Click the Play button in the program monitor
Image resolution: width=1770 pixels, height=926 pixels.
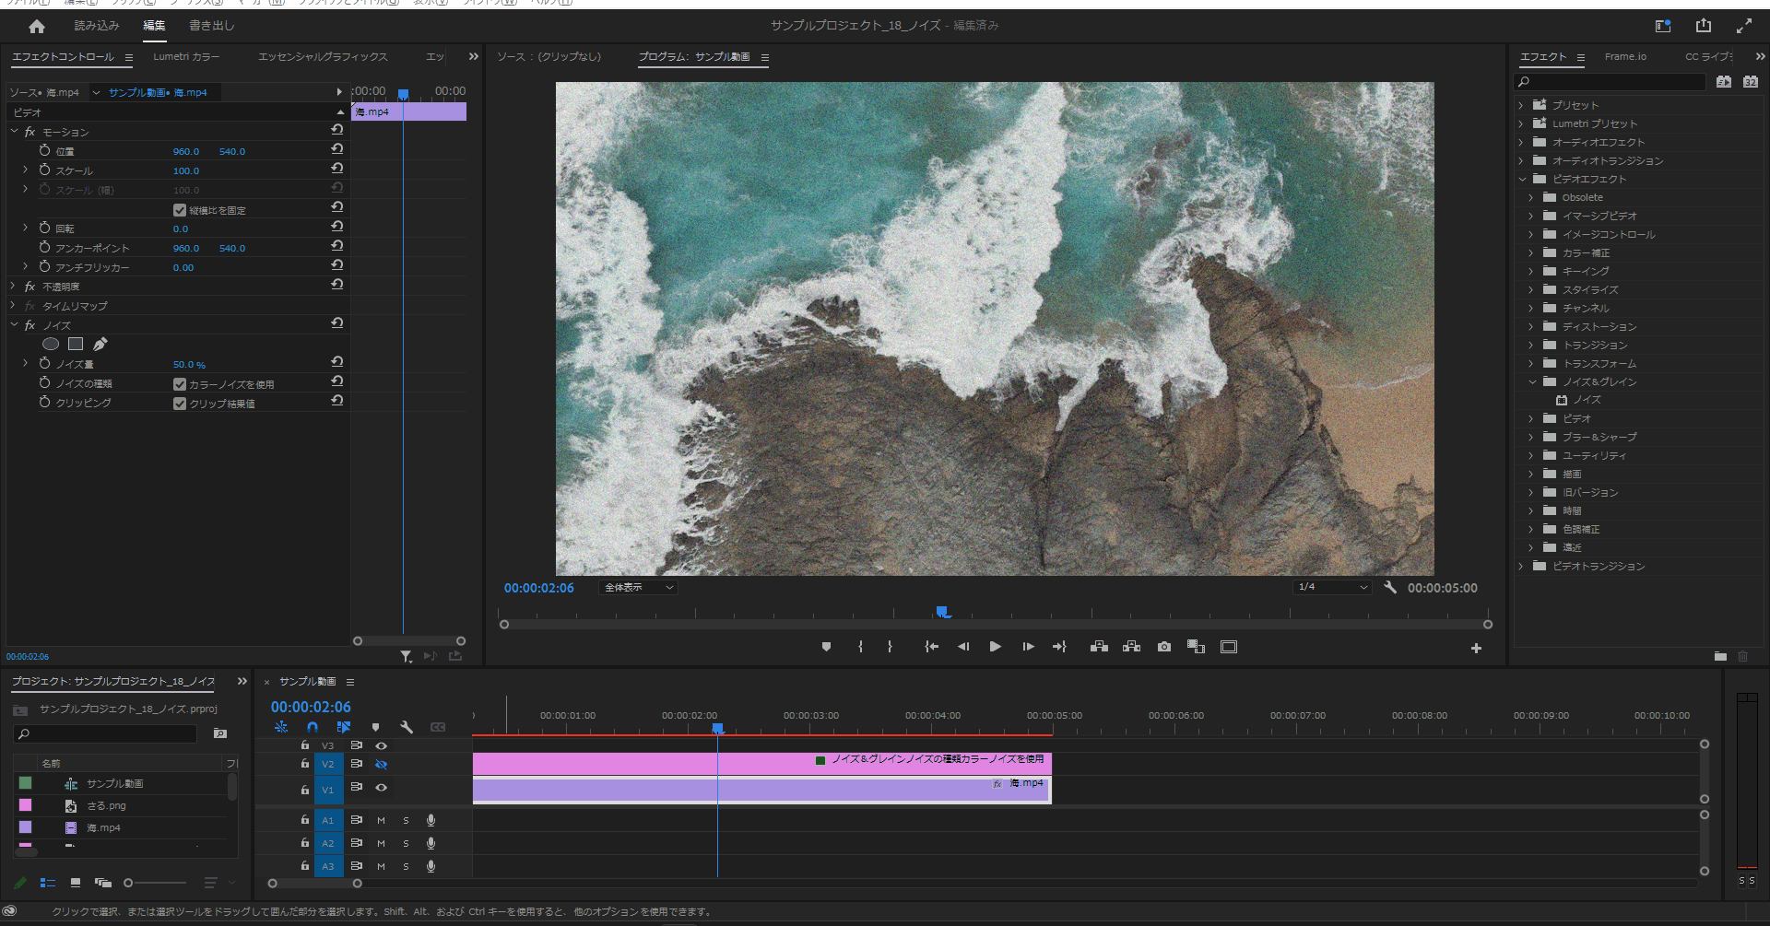click(995, 647)
